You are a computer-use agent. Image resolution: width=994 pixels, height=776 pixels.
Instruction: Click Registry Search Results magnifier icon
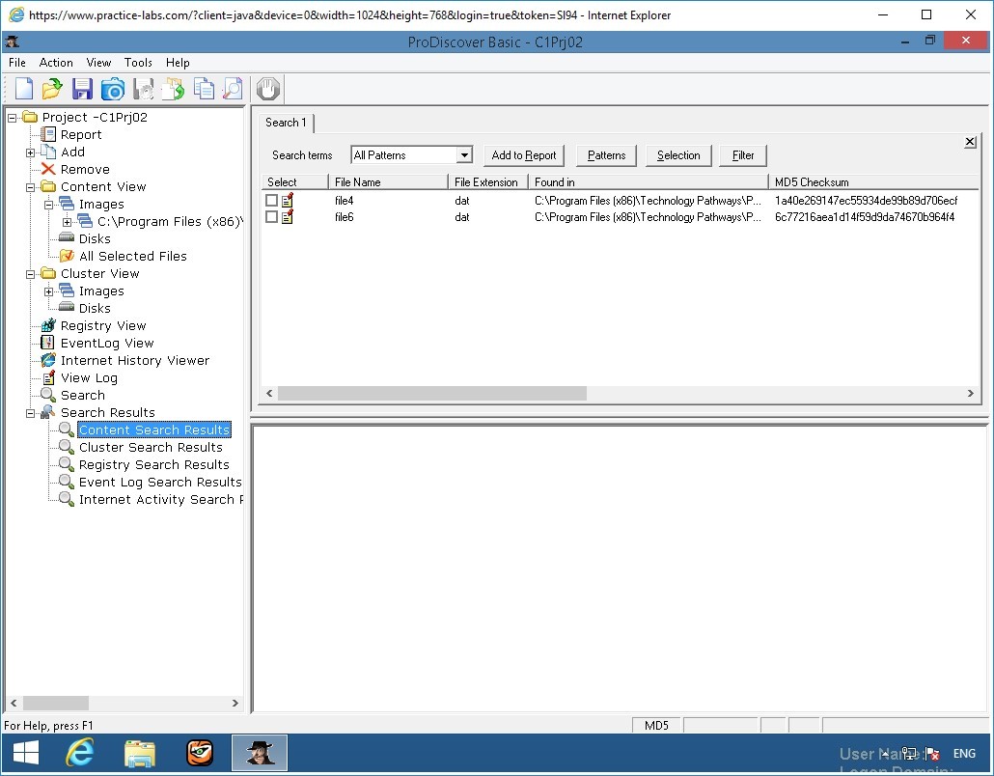[x=67, y=464]
